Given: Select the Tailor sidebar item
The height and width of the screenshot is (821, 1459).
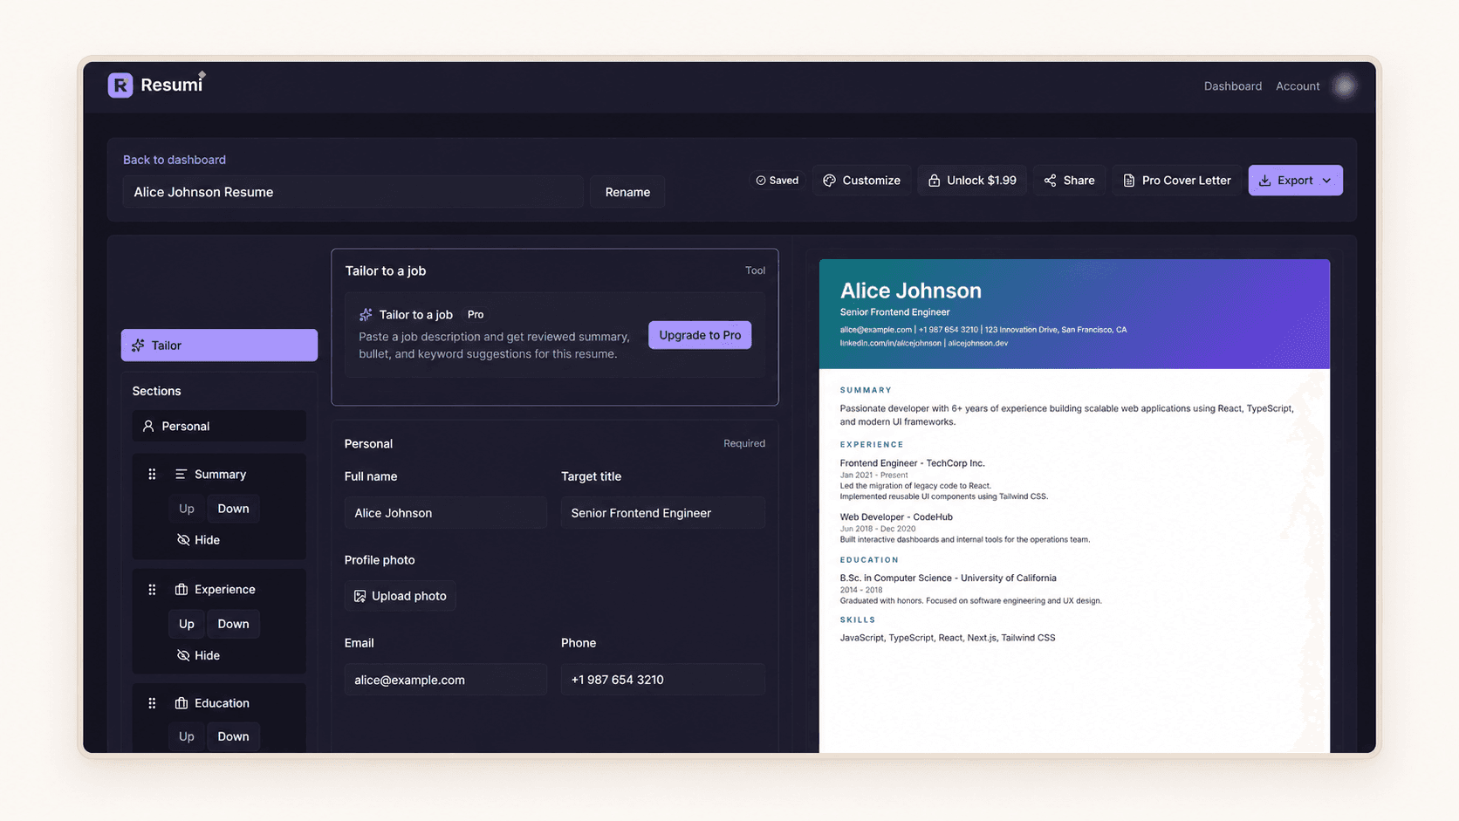Looking at the screenshot, I should [x=219, y=346].
